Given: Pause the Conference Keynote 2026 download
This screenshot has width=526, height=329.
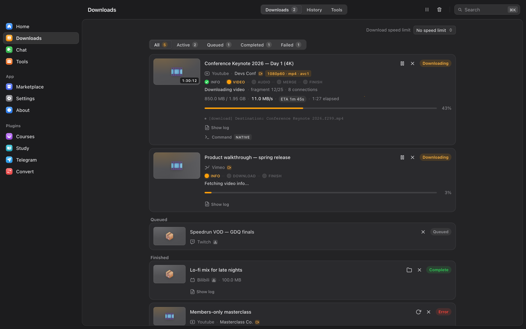Looking at the screenshot, I should [402, 63].
